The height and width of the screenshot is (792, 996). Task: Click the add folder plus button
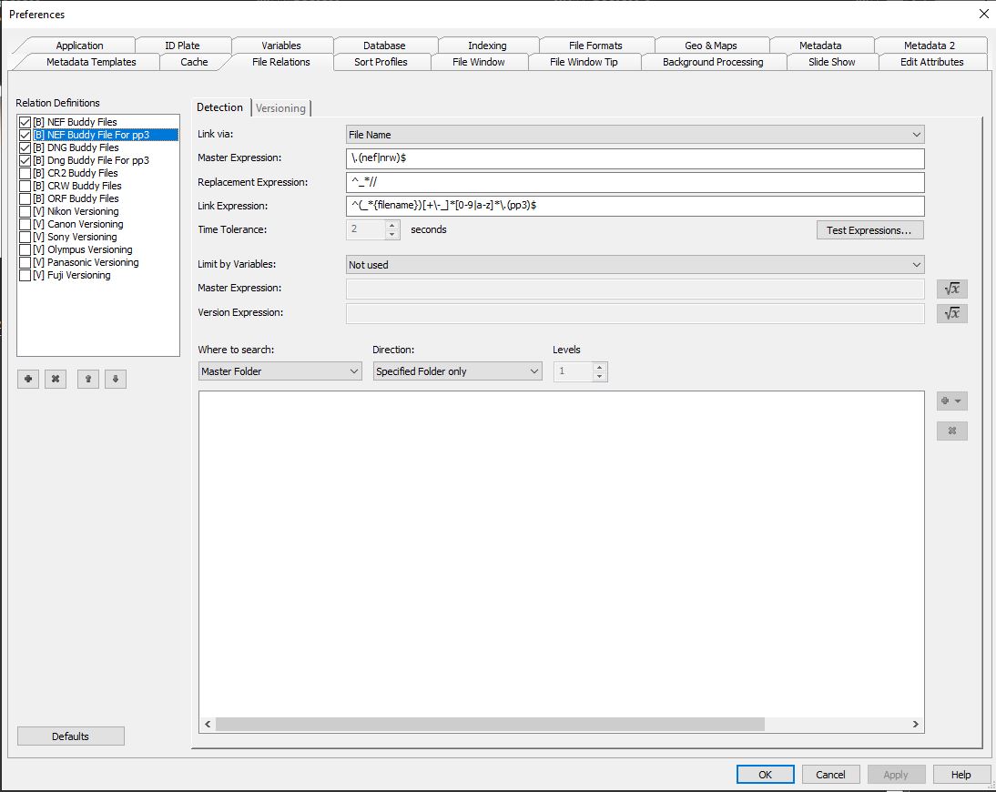click(951, 401)
